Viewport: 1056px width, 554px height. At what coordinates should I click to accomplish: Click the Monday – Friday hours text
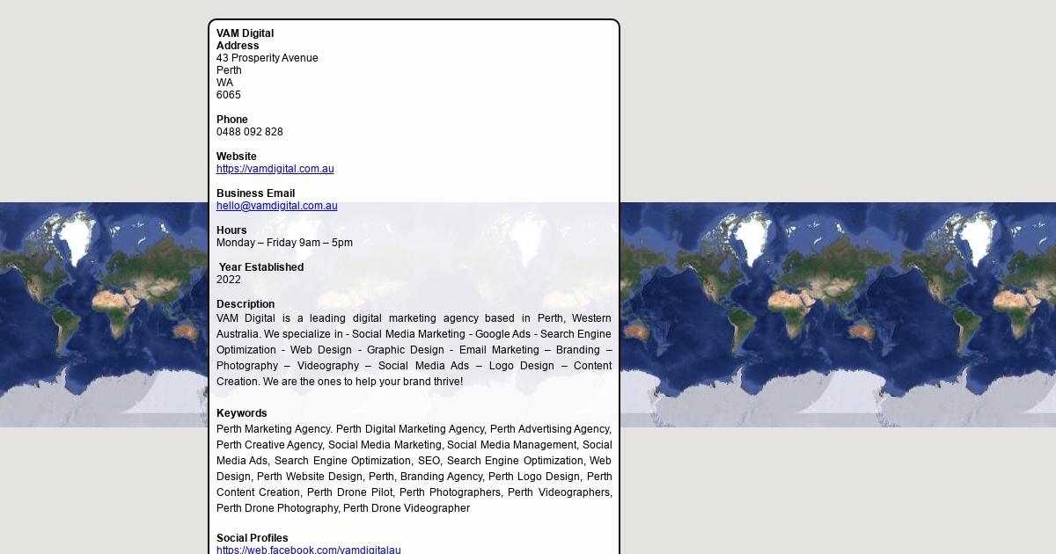284,243
